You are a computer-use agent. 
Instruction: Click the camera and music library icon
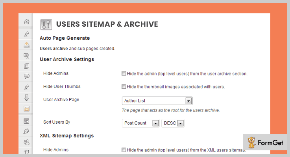(x=26, y=55)
